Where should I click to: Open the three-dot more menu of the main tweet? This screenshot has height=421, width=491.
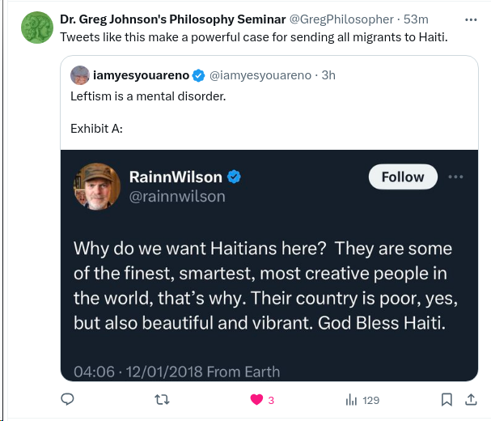point(471,19)
